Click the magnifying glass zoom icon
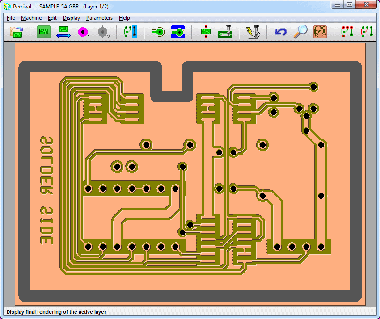Screen dimensions: 380x319 coord(300,31)
